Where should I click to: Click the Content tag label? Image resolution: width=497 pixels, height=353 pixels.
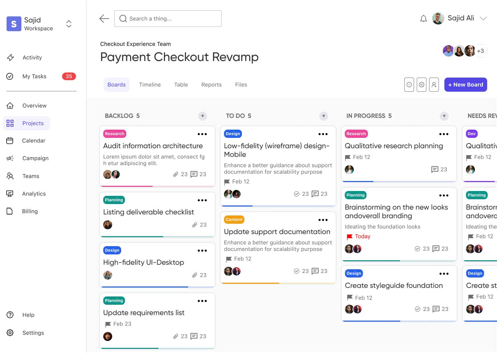tap(234, 220)
